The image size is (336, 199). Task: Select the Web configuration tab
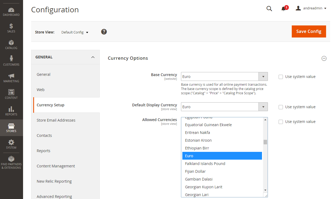41,90
